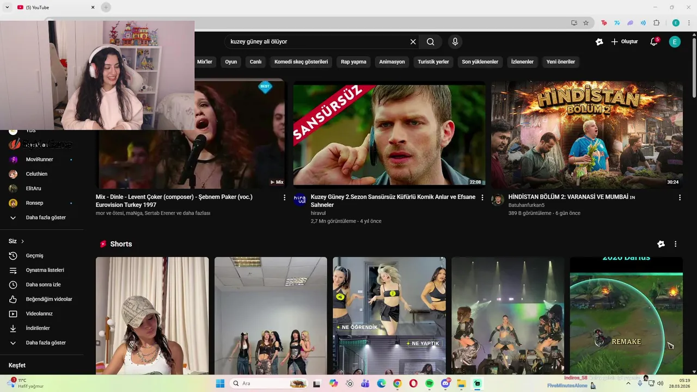The width and height of the screenshot is (697, 392).
Task: Open the hiravul channel avatar
Action: [x=300, y=200]
